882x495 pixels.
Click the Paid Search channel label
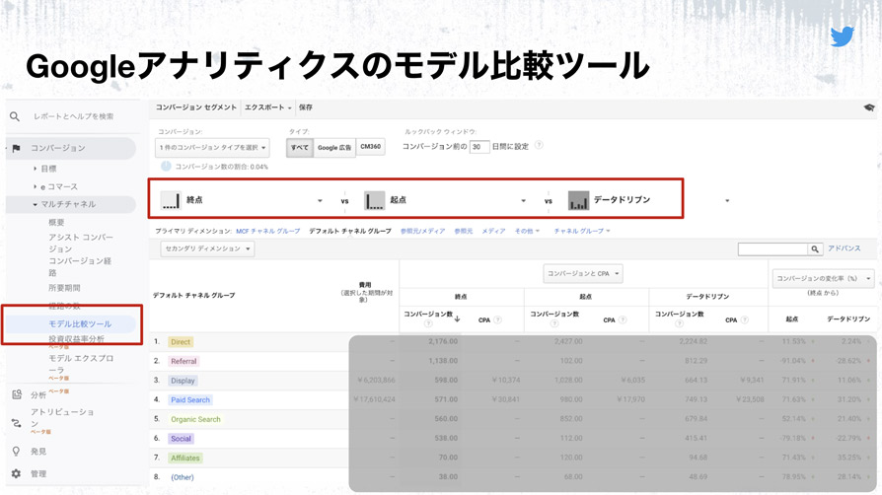point(190,400)
